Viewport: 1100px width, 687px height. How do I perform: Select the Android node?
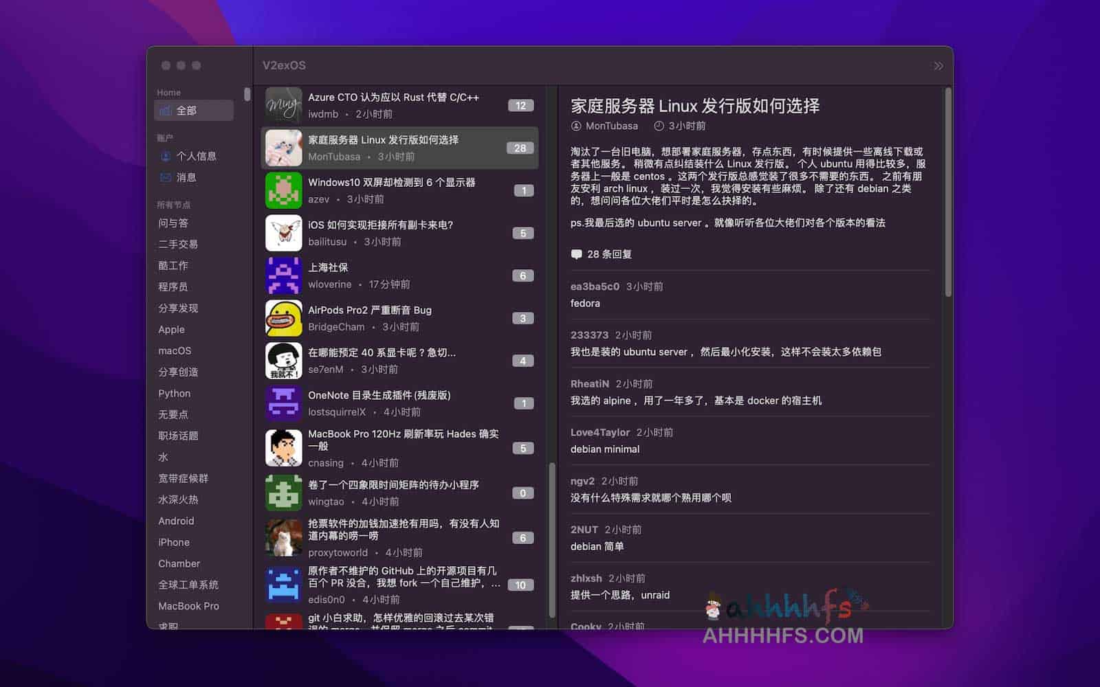[x=176, y=521]
